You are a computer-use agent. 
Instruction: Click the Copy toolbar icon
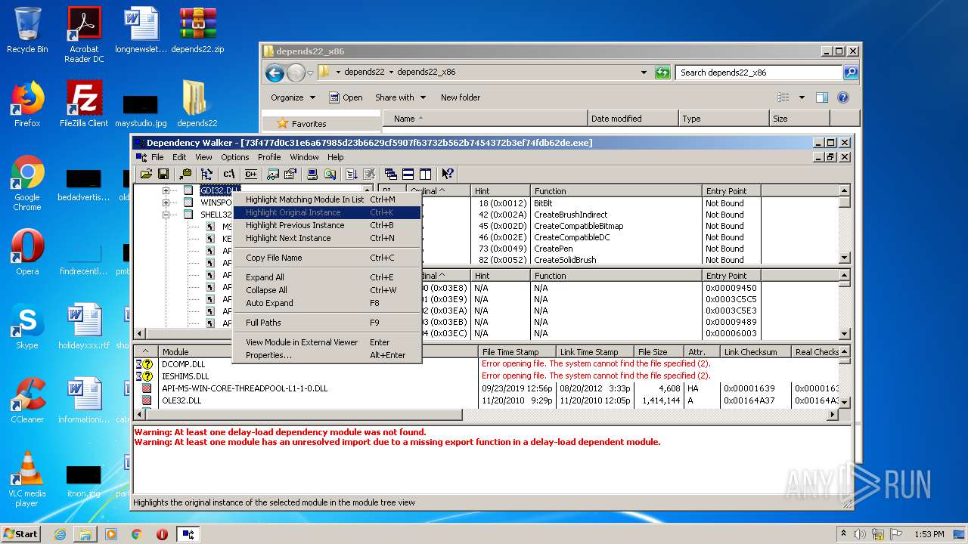tap(185, 174)
